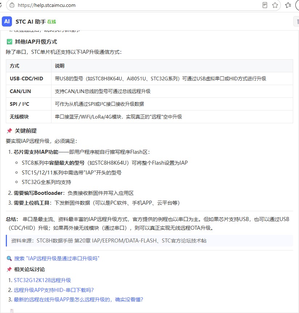Click list item 芯片需支持IAP功能
The height and width of the screenshot is (313, 299).
[x=82, y=152]
